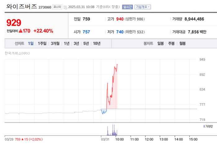Click the calendar clock icon beside the date
The height and width of the screenshot is (148, 217).
point(65,7)
